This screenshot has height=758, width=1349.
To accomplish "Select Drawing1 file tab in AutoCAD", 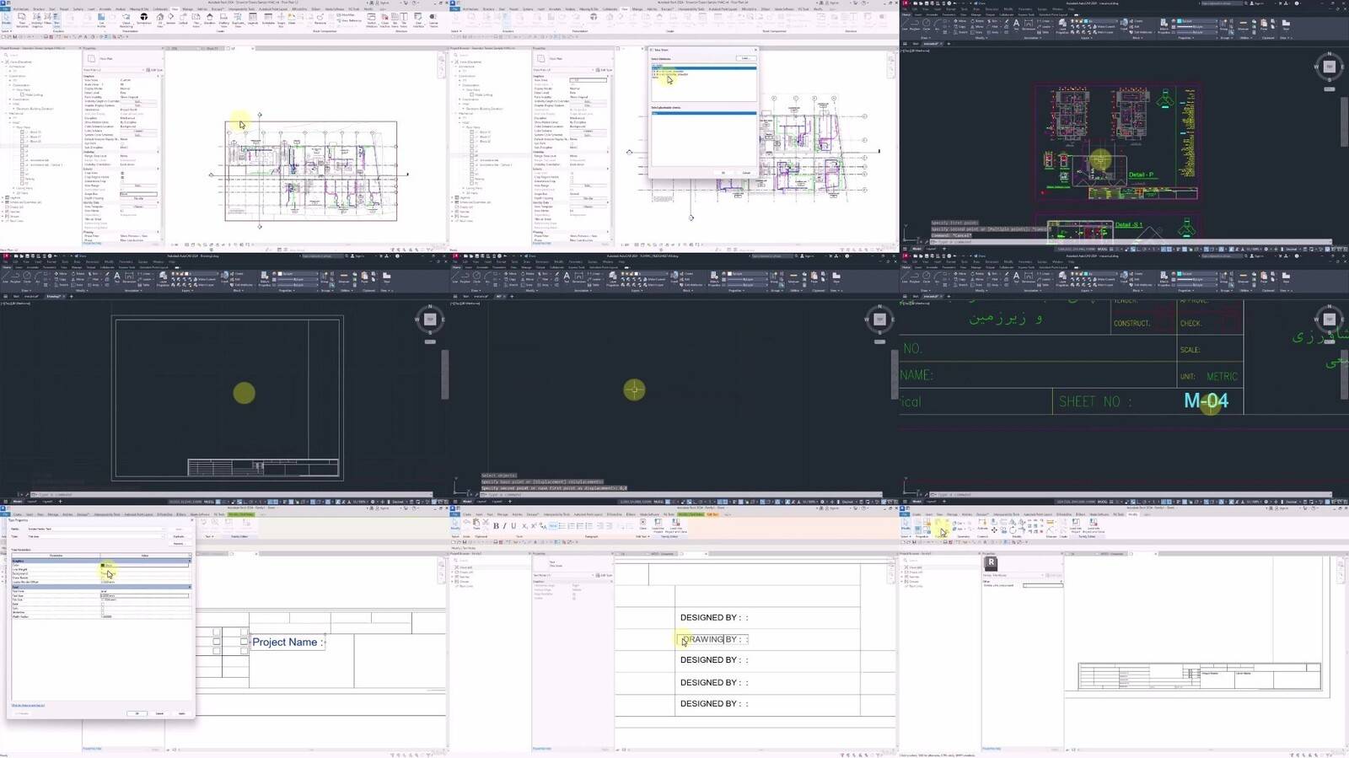I will tap(53, 296).
